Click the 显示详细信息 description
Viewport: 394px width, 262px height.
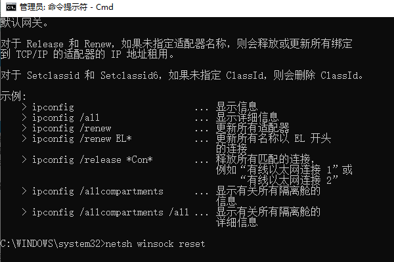(x=248, y=117)
